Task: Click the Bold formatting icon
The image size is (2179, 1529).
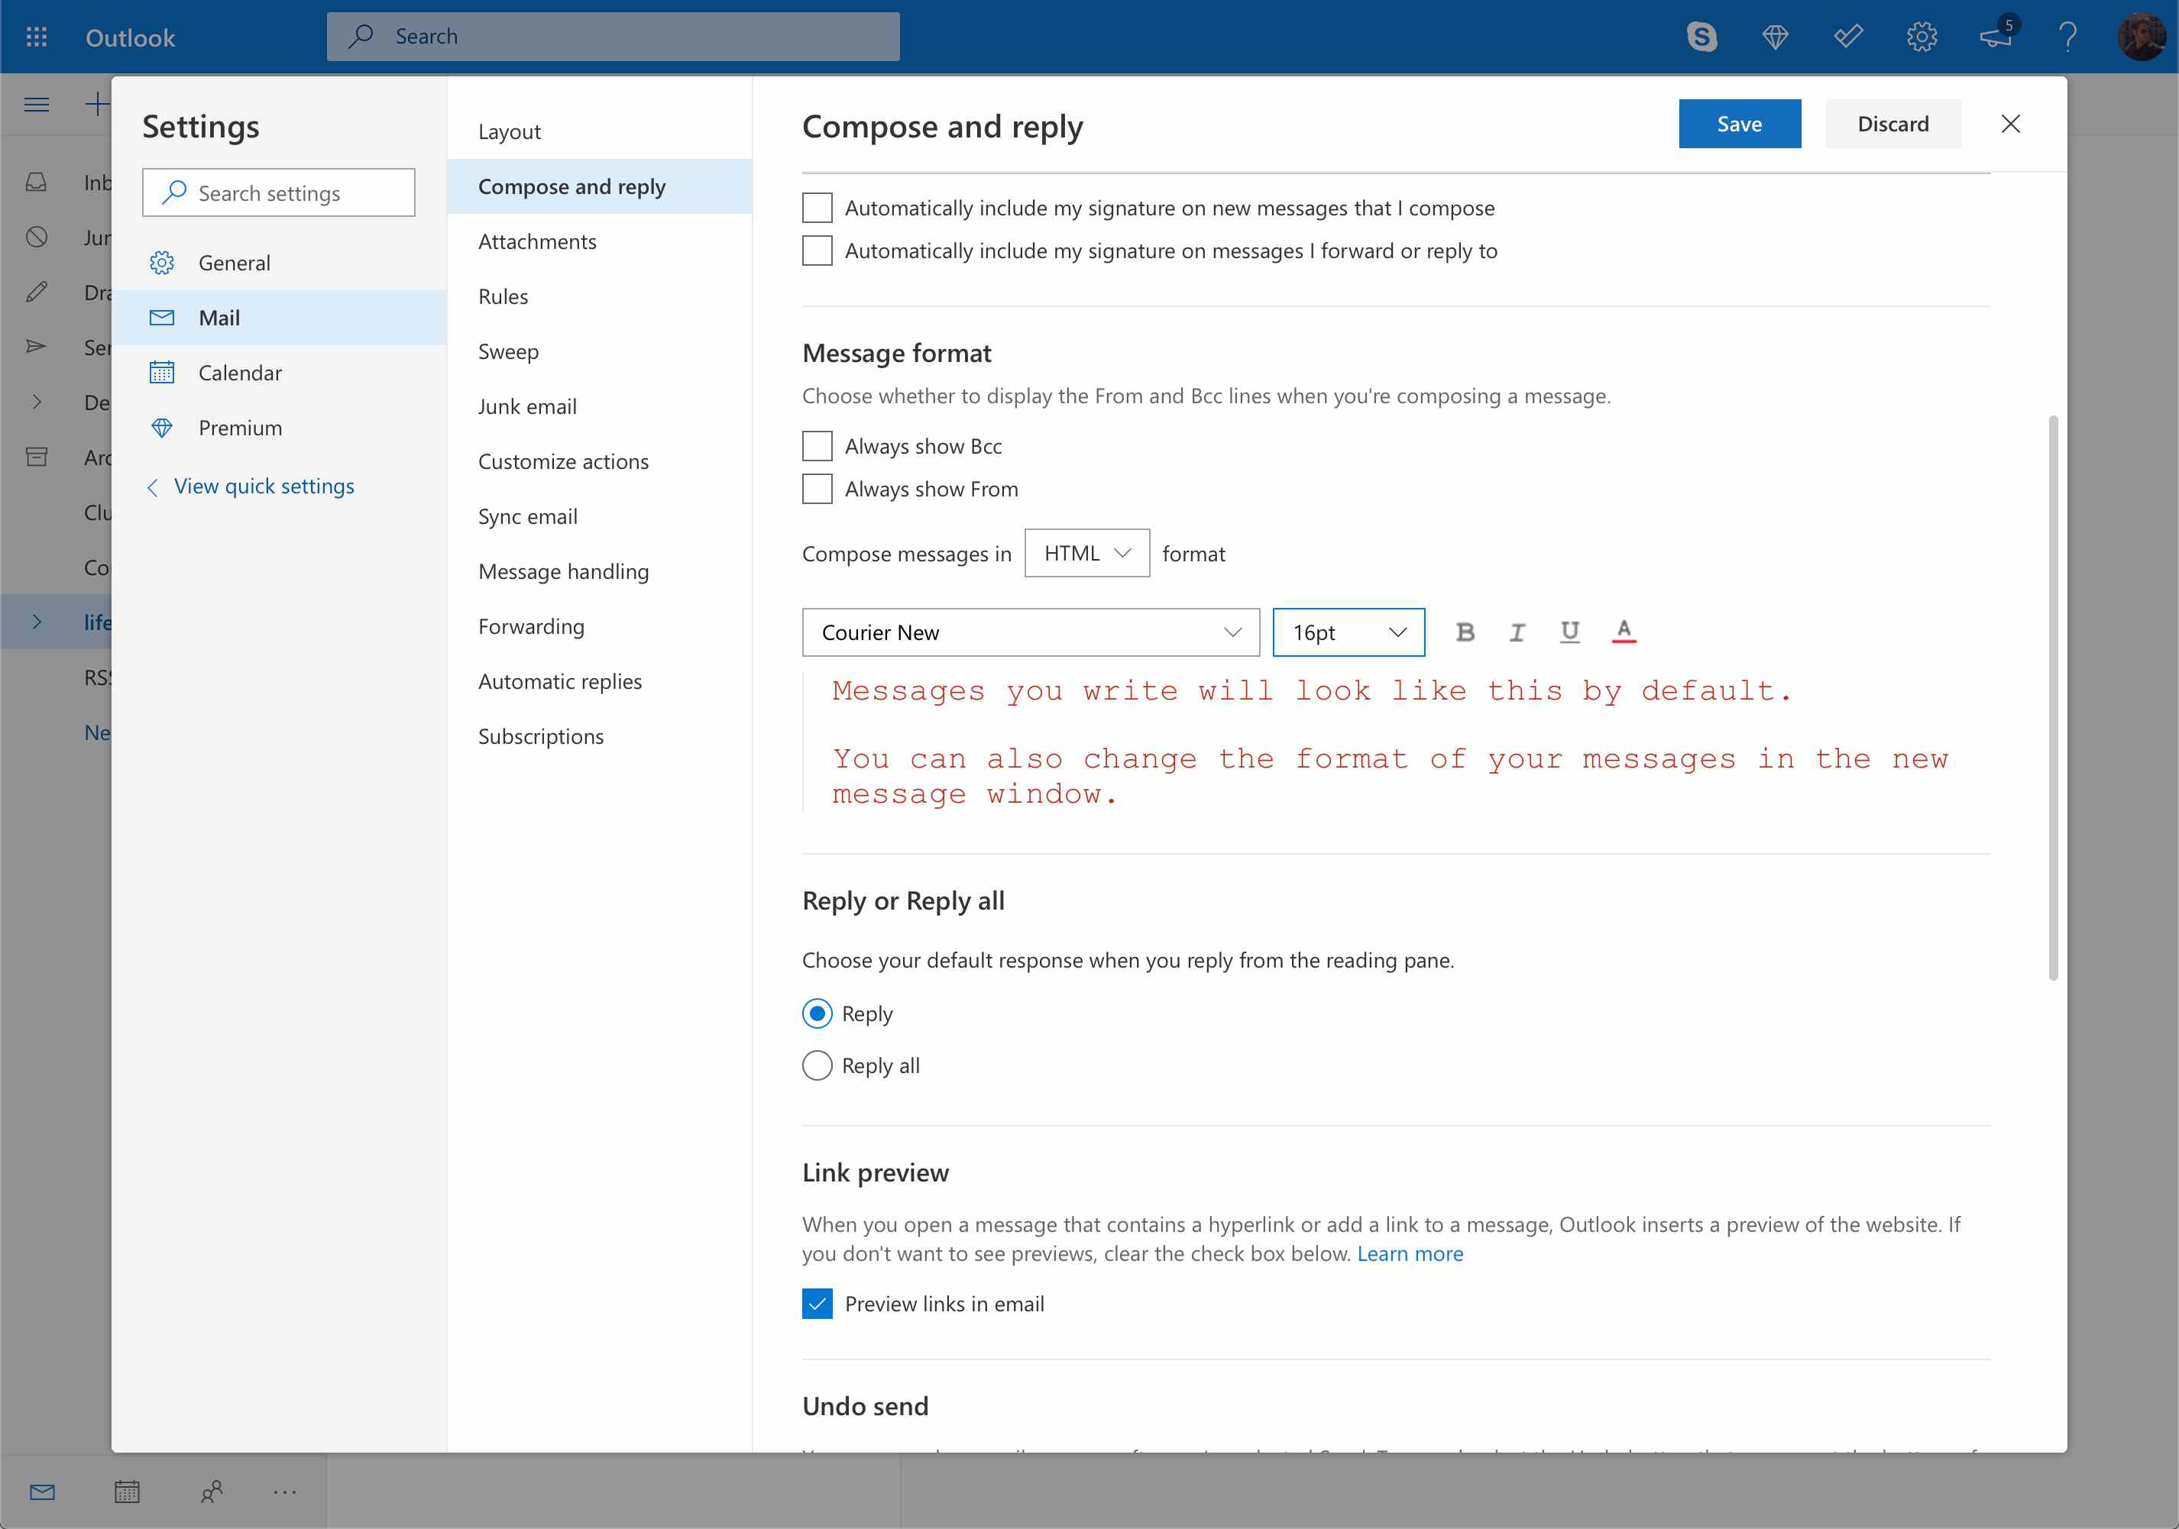Action: pos(1462,631)
